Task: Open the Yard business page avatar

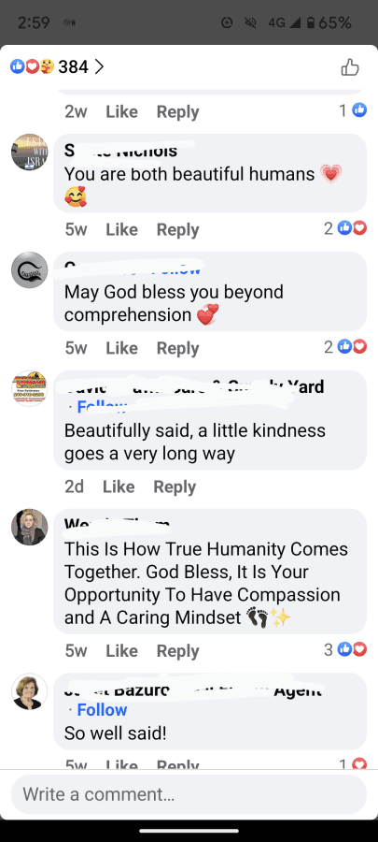Action: click(30, 388)
